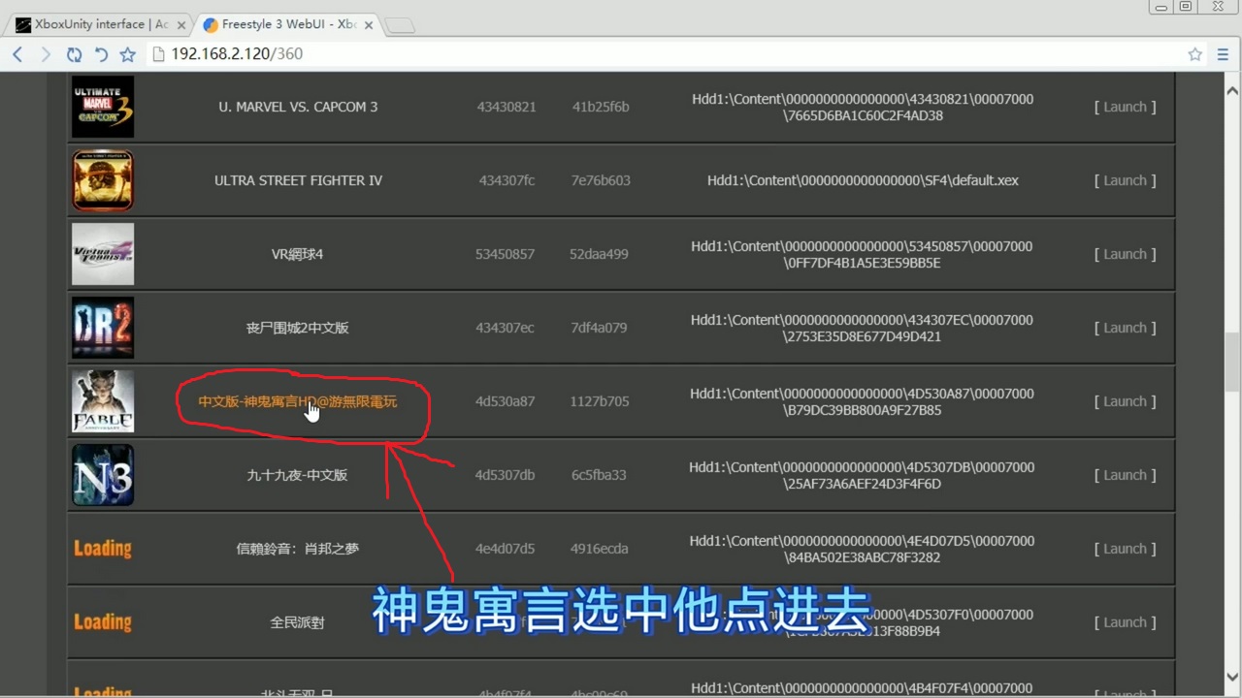The image size is (1242, 698).
Task: Select title ID 53450857
Action: tap(505, 254)
